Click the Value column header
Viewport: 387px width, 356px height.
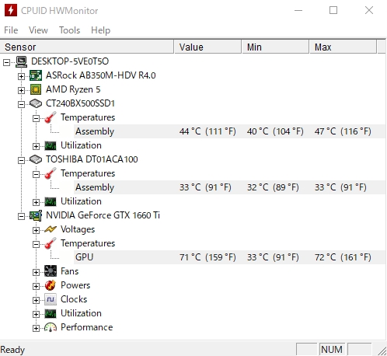point(207,47)
